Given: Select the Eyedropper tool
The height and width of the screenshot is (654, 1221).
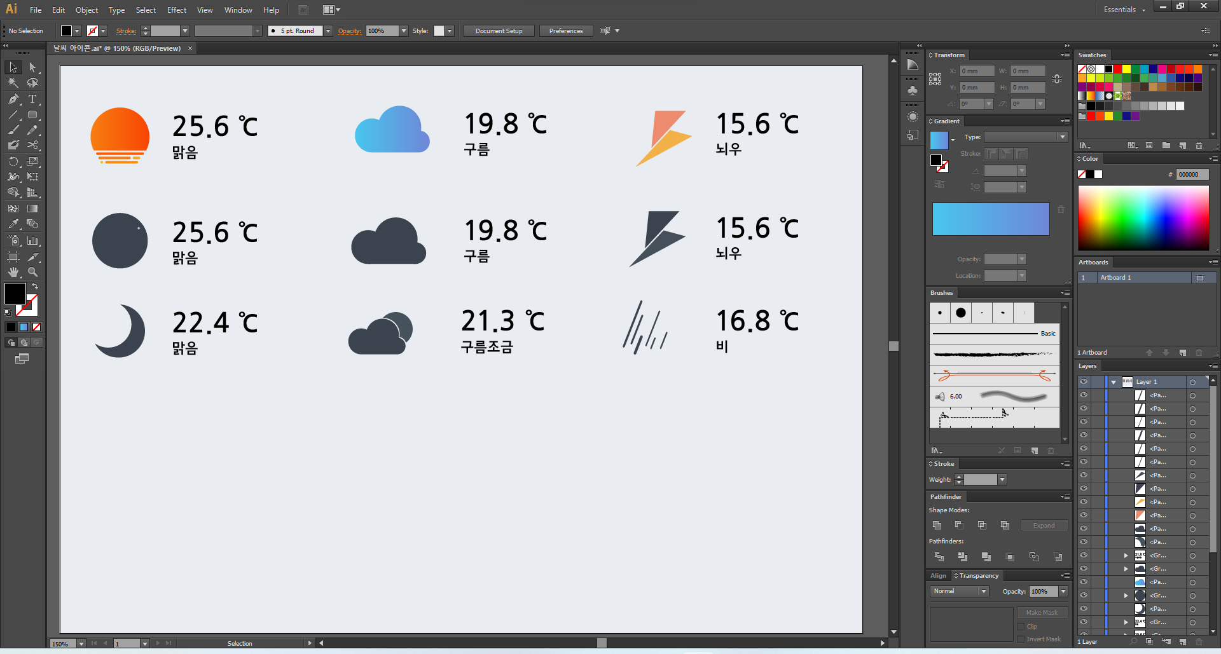Looking at the screenshot, I should [13, 224].
